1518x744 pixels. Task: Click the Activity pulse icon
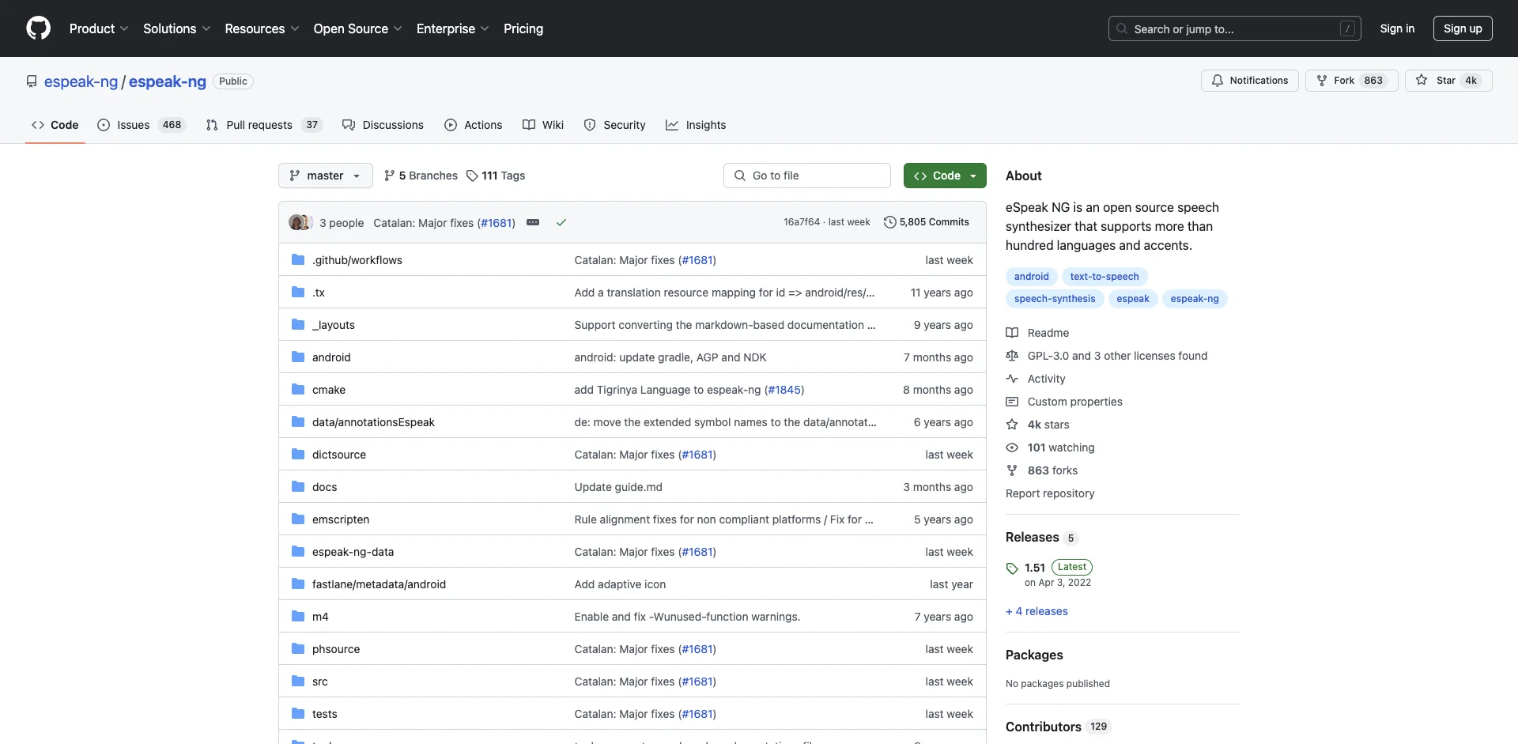coord(1012,379)
